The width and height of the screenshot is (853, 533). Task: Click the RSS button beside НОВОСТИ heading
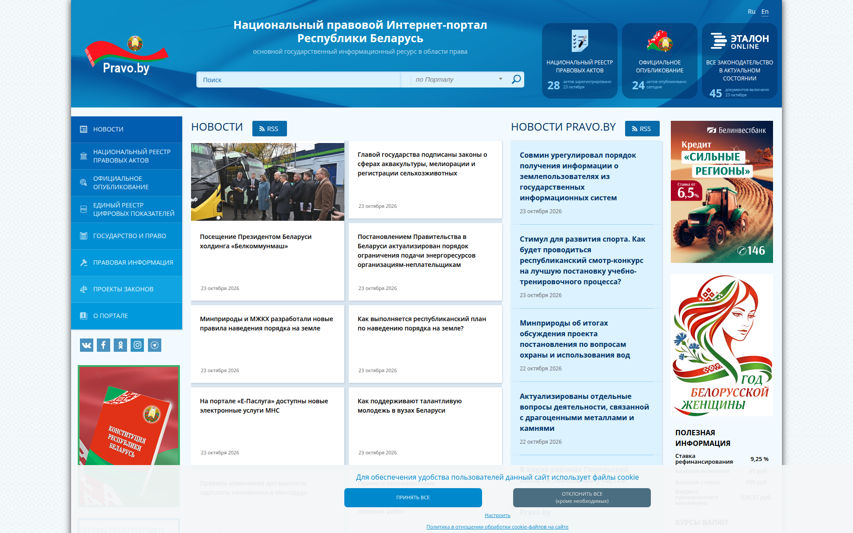(x=270, y=129)
